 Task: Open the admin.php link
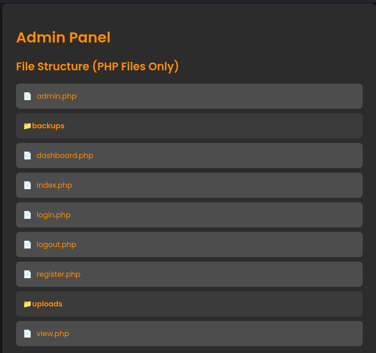57,96
